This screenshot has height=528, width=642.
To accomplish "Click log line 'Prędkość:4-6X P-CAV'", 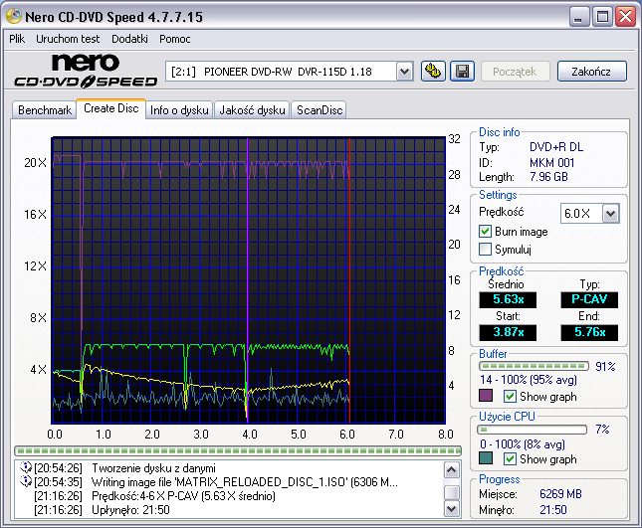I will 183,496.
